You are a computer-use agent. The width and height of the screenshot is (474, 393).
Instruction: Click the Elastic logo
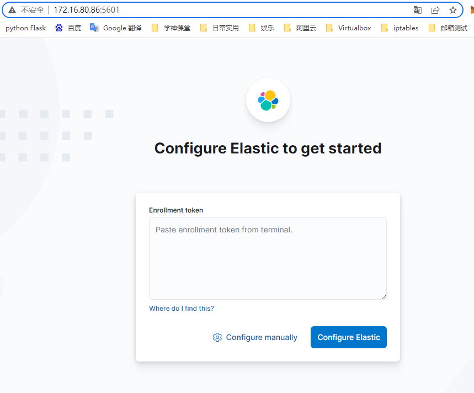[x=268, y=100]
